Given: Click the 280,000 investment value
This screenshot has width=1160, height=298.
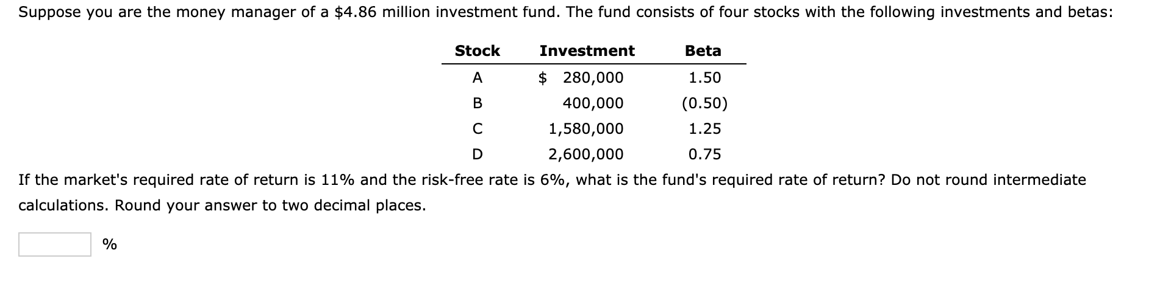Looking at the screenshot, I should click(592, 78).
